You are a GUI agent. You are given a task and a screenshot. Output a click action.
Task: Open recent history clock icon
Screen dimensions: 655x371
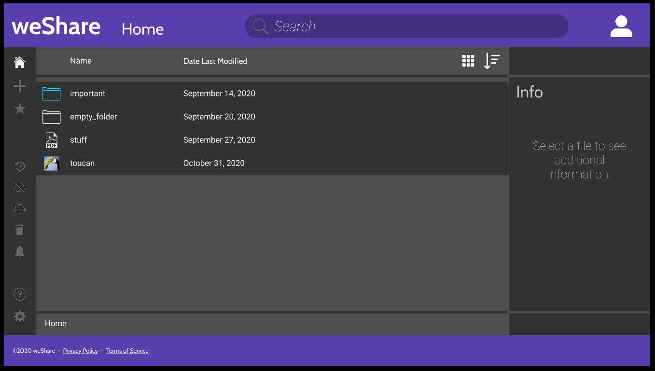click(x=20, y=166)
